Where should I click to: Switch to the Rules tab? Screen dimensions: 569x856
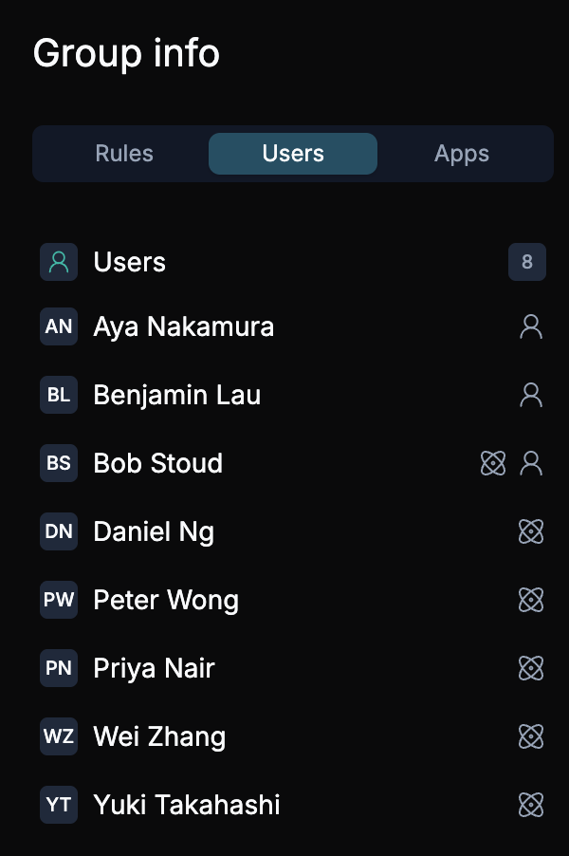point(124,154)
